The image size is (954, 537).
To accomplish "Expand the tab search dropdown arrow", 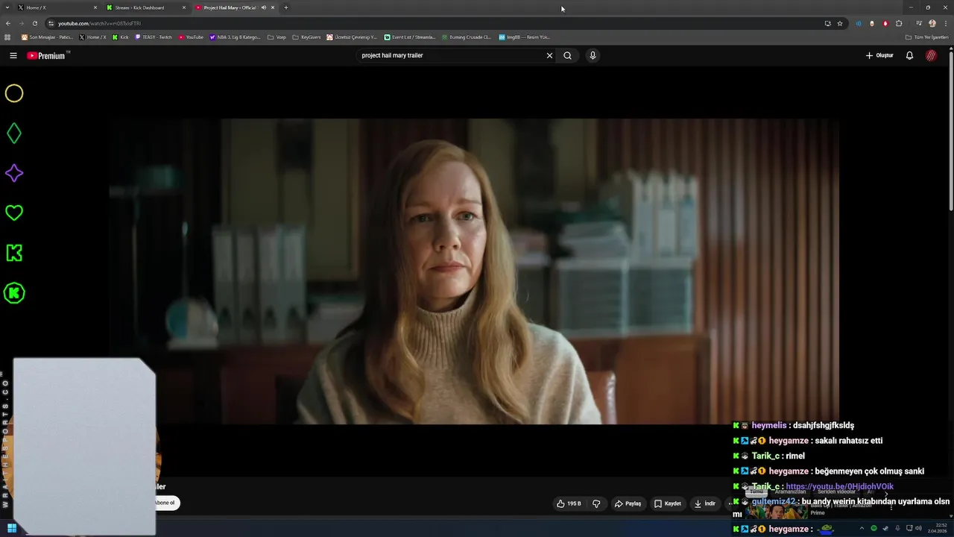I will coord(7,7).
